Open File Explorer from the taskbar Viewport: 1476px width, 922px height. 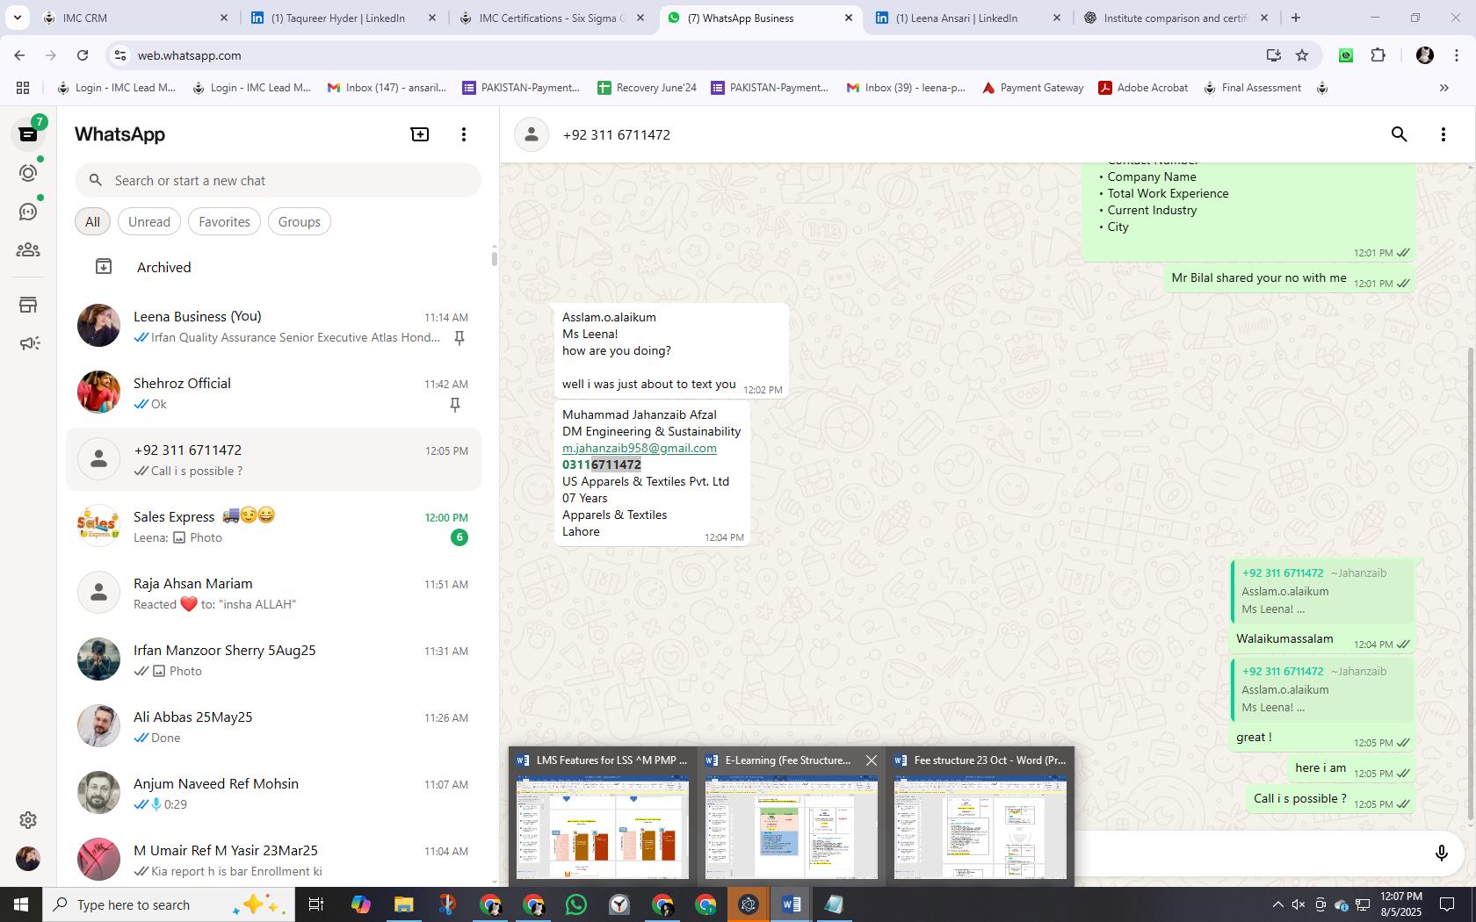click(x=403, y=904)
